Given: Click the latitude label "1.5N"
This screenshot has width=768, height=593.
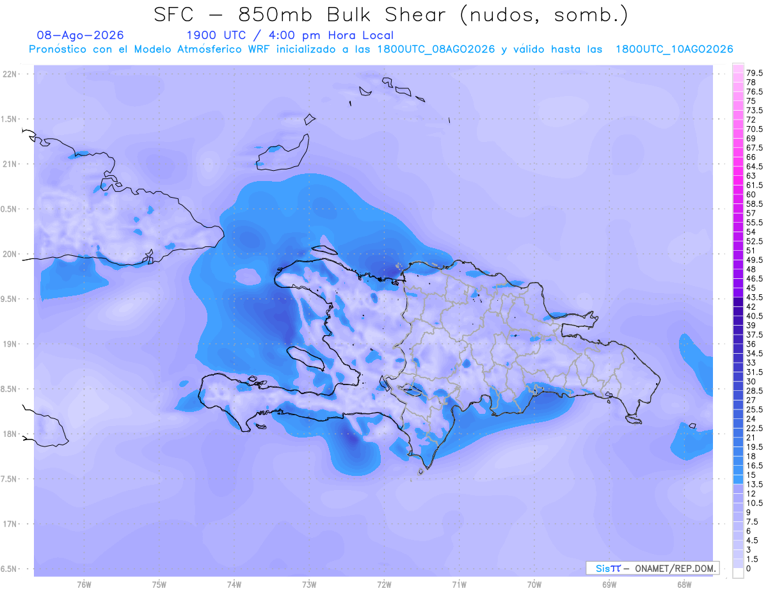Looking at the screenshot, I should (x=10, y=119).
